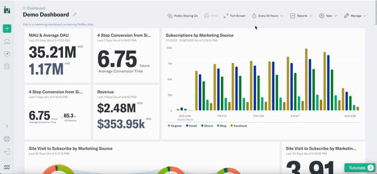The width and height of the screenshot is (377, 174).
Task: Toggle the Facebook series in chart legend
Action: pos(239,126)
